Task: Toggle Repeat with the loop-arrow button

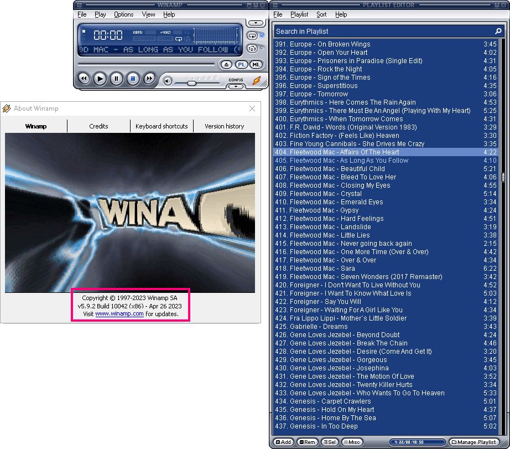Action: click(x=252, y=36)
